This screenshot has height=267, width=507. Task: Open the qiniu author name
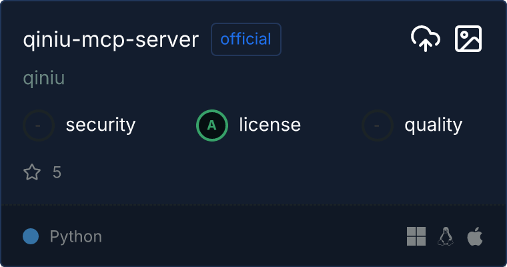pyautogui.click(x=43, y=78)
